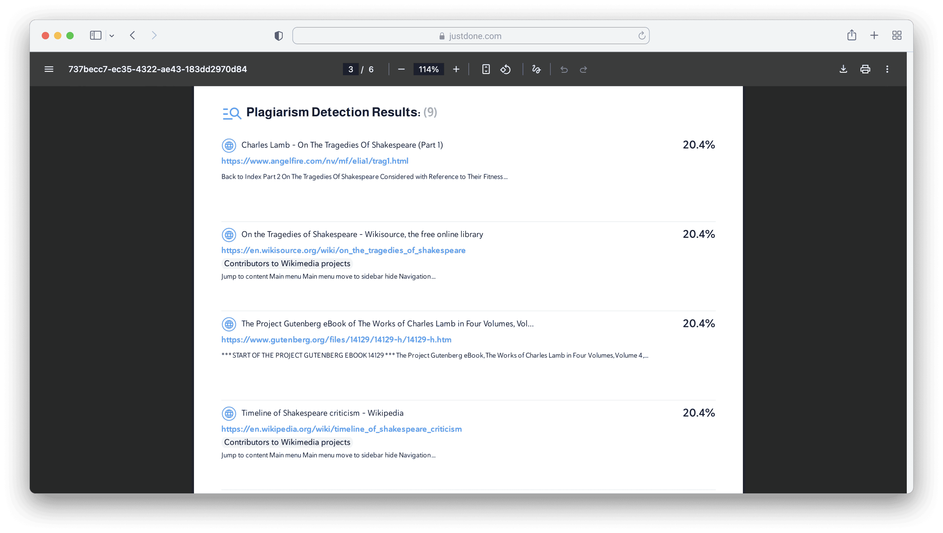Click the fit to page icon
The width and height of the screenshot is (943, 533).
pyautogui.click(x=486, y=69)
